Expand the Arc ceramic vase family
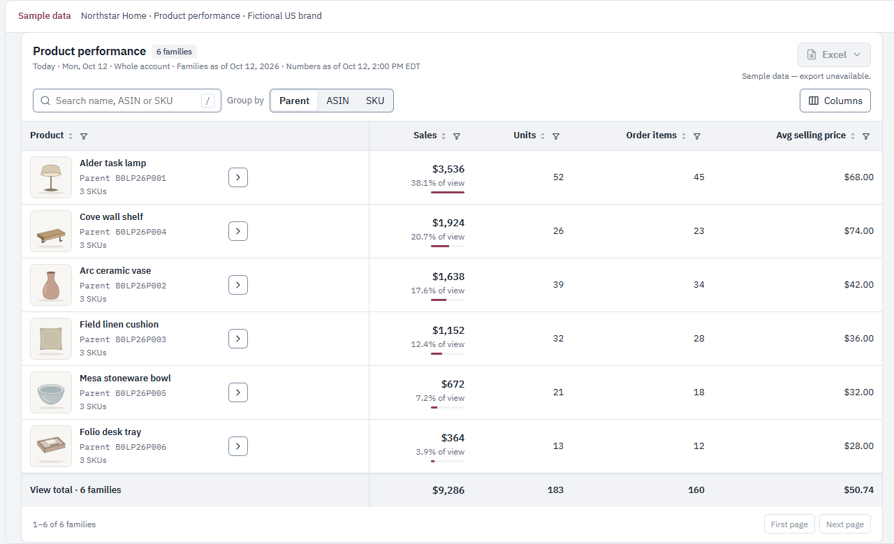The height and width of the screenshot is (544, 894). coord(238,285)
